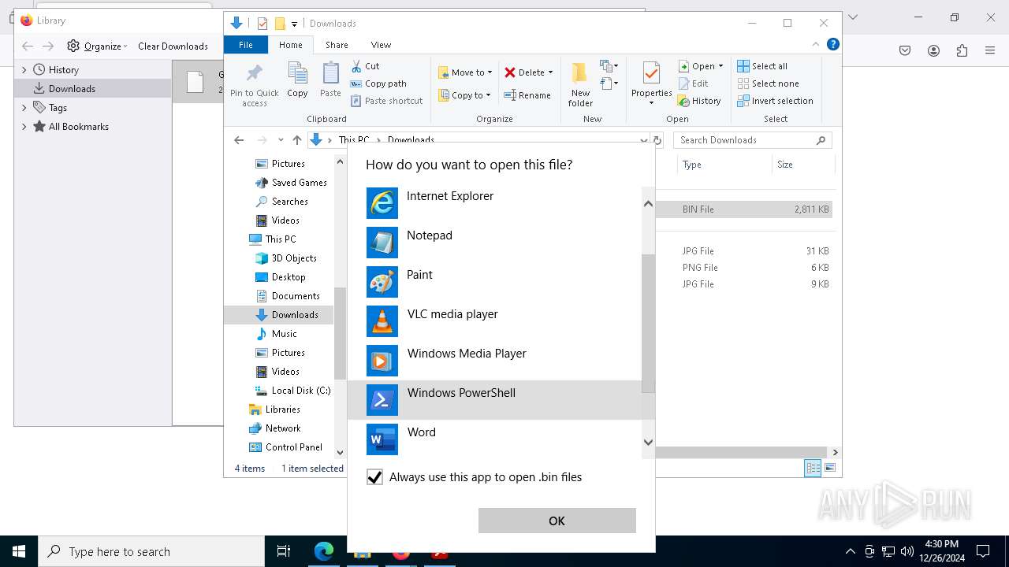Open Explorer Help icon
Viewport: 1009px width, 567px height.
[x=832, y=45]
